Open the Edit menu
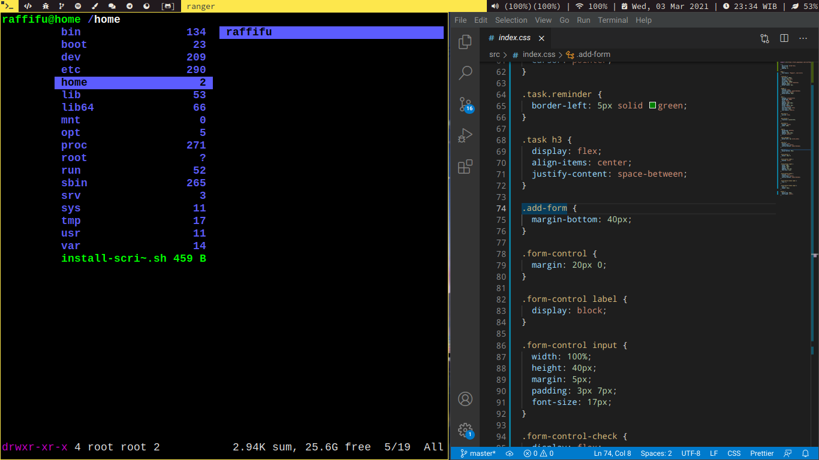 click(x=481, y=20)
